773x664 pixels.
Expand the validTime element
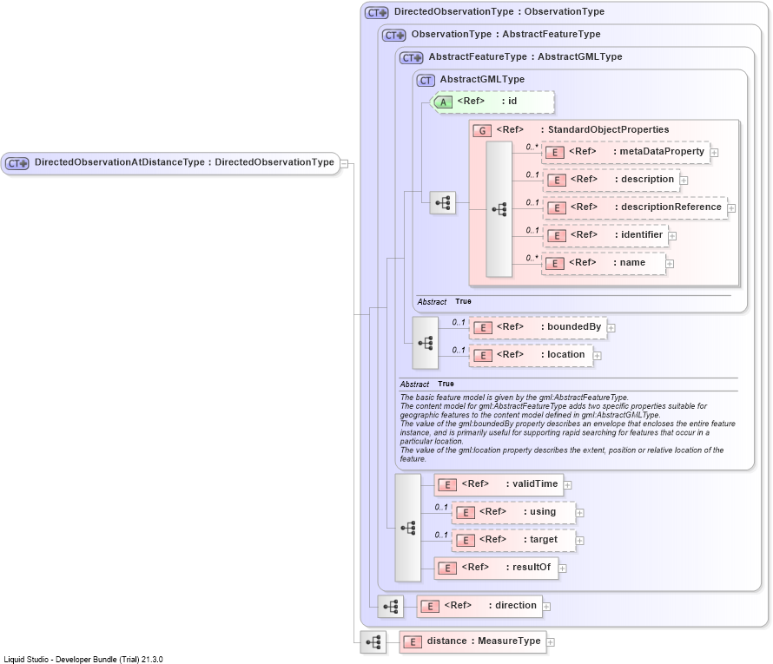pyautogui.click(x=567, y=485)
